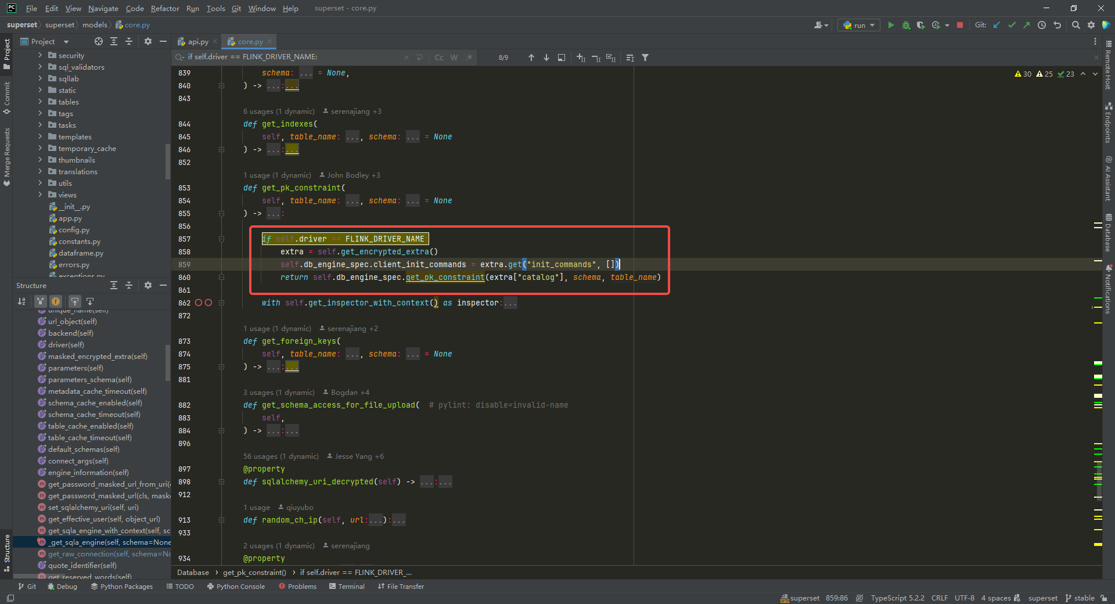Image resolution: width=1115 pixels, height=604 pixels.
Task: Click the 'stable' Git branch widget
Action: 1080,598
